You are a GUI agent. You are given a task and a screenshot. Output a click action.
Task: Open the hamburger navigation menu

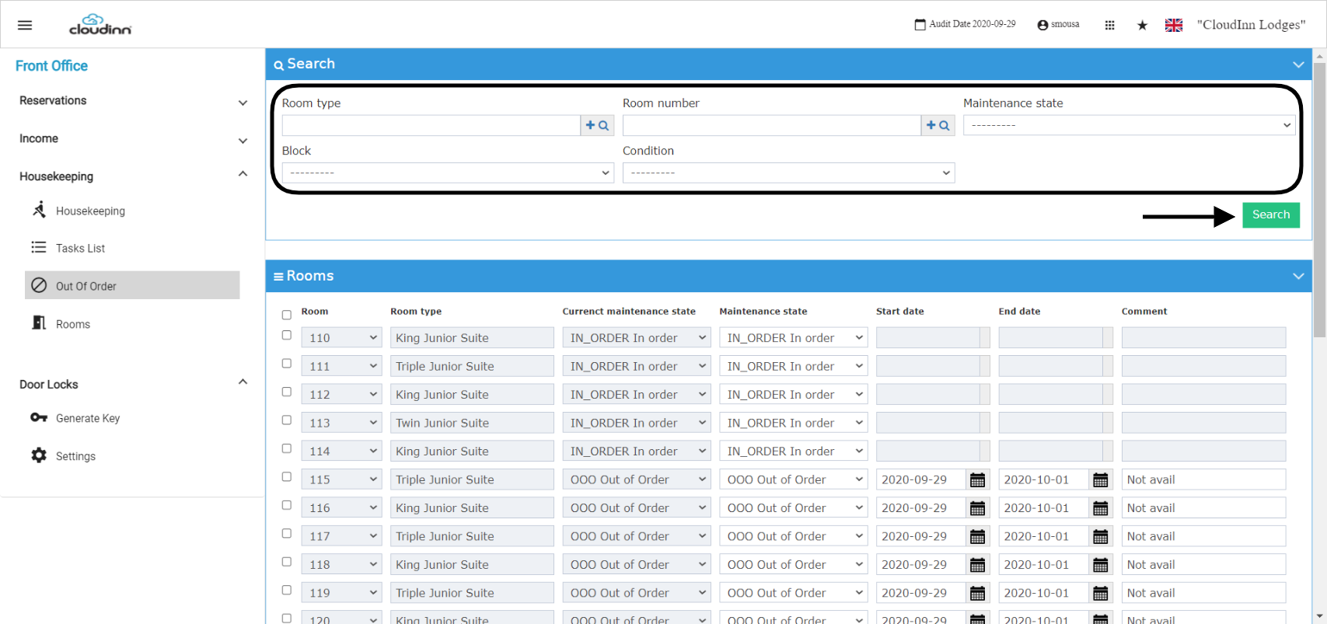[x=25, y=25]
